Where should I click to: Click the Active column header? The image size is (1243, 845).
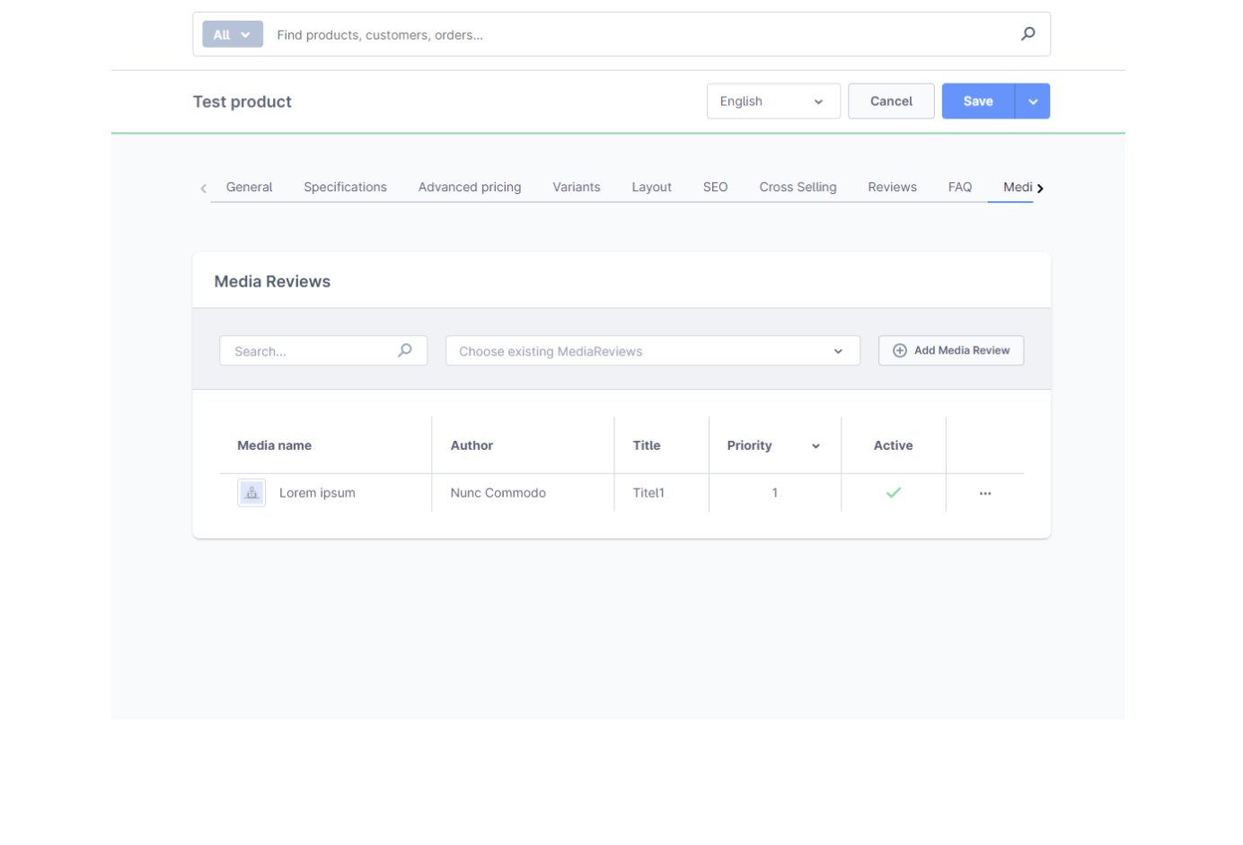pyautogui.click(x=893, y=445)
